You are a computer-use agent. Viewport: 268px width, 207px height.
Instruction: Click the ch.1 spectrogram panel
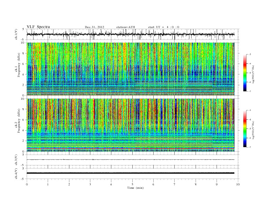click(131, 69)
